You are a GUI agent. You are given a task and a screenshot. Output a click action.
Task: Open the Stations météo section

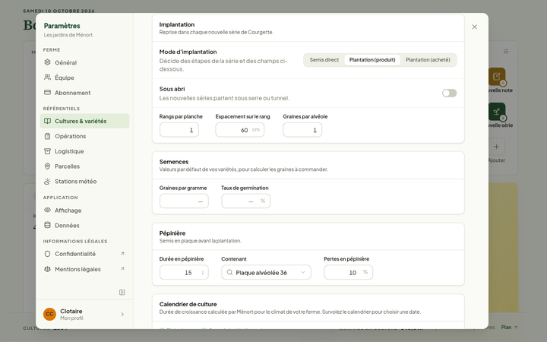84,181
